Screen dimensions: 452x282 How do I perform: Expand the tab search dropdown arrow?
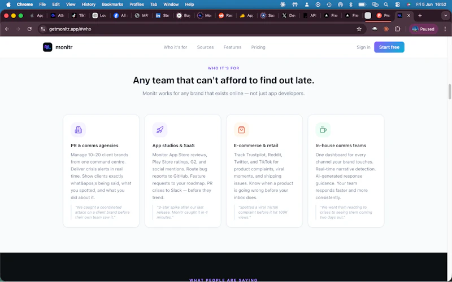pos(446,16)
